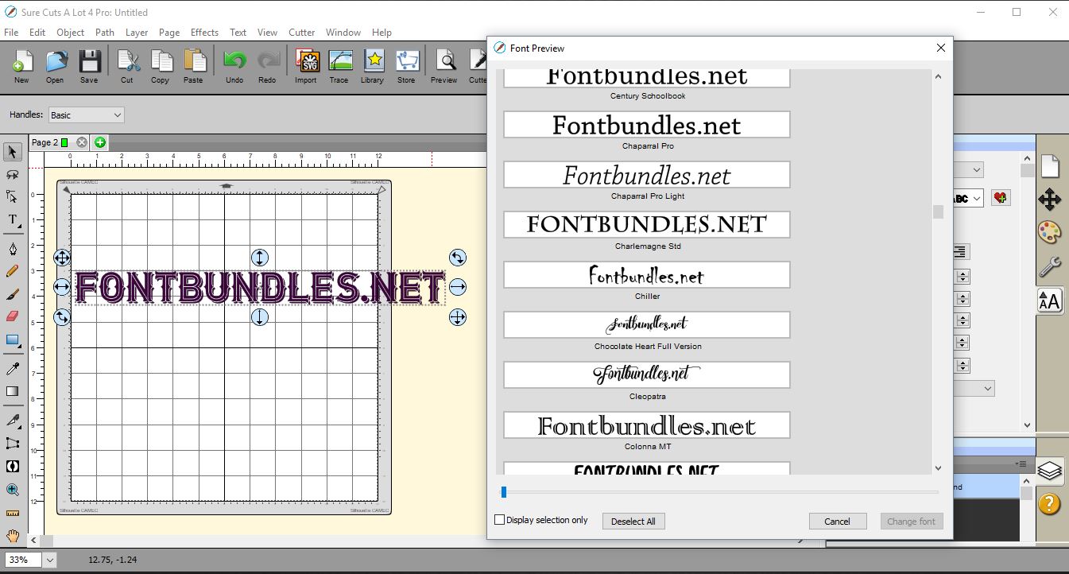Select the Type text tool
Screen dimensions: 1069x574
coord(13,220)
